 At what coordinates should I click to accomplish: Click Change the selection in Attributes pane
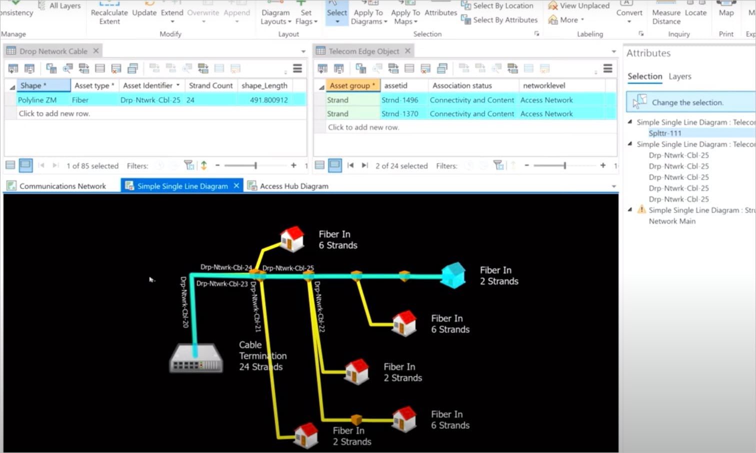[x=687, y=102]
